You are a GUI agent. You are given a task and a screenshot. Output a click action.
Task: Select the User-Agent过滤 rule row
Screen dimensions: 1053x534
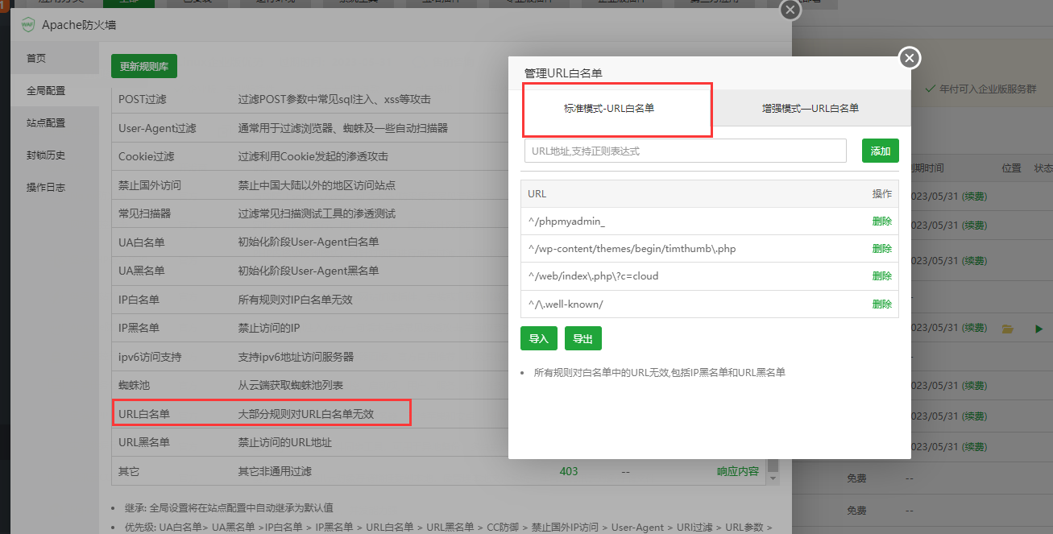(x=309, y=128)
